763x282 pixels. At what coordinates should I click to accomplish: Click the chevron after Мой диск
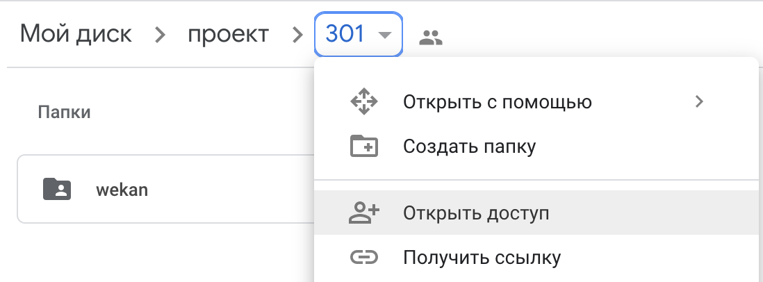pyautogui.click(x=160, y=35)
